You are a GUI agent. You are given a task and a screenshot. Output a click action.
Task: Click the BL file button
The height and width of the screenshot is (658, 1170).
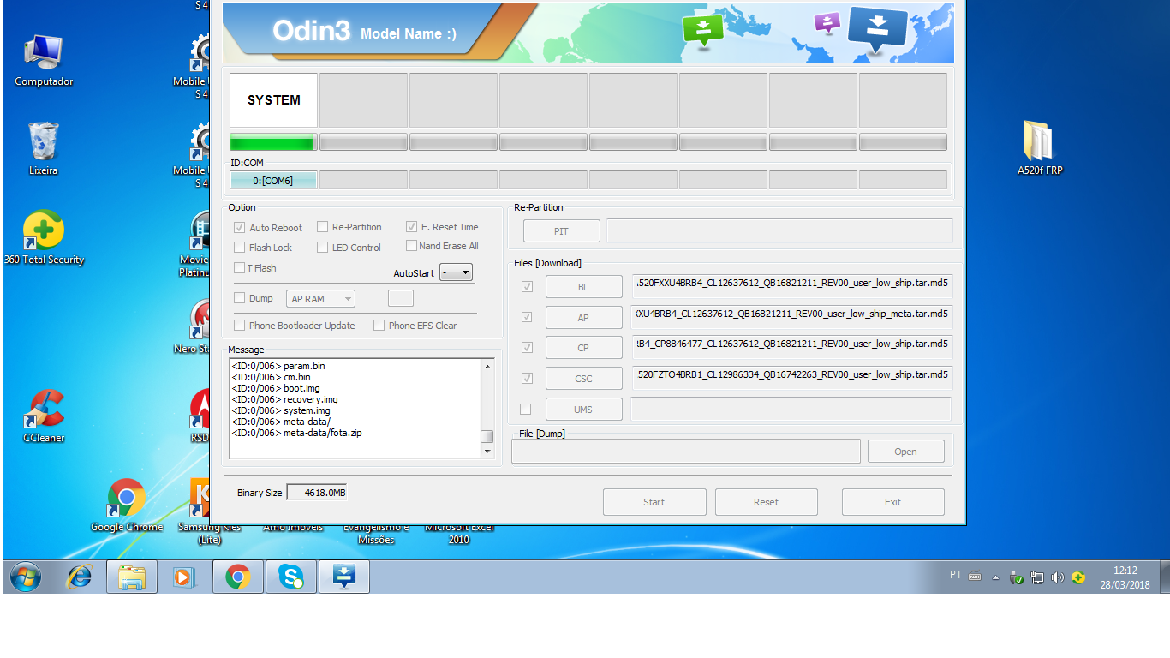[583, 287]
